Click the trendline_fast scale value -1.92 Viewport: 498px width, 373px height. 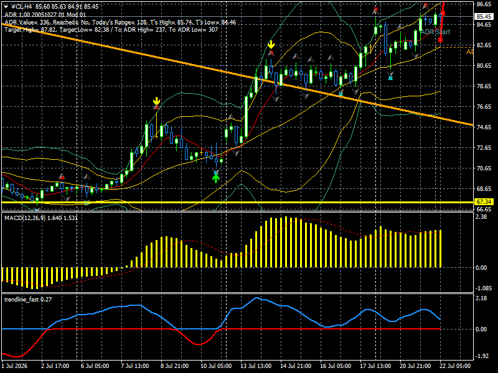click(x=482, y=356)
